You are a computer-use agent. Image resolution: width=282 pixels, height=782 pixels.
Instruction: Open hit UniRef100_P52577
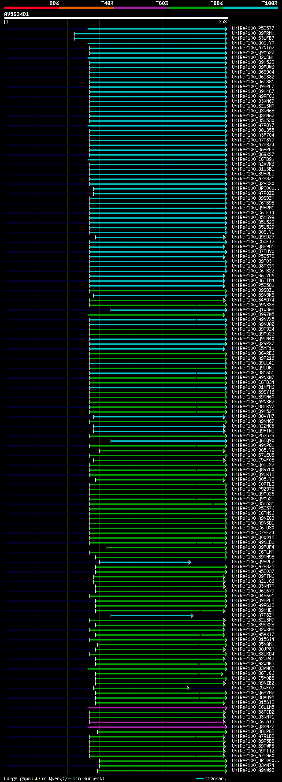click(x=253, y=29)
